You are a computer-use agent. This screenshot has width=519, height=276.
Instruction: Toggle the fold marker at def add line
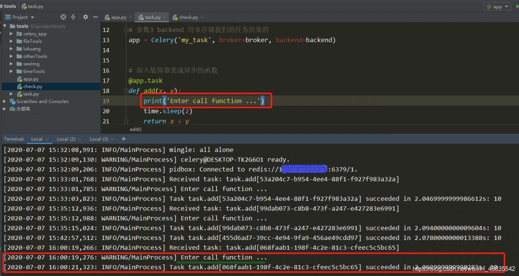[x=125, y=91]
